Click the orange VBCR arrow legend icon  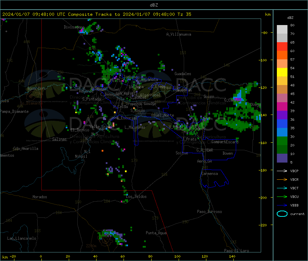pos(282,179)
